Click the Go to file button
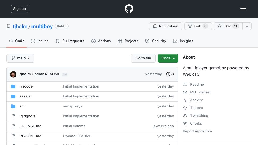The image size is (258, 145). 143,58
